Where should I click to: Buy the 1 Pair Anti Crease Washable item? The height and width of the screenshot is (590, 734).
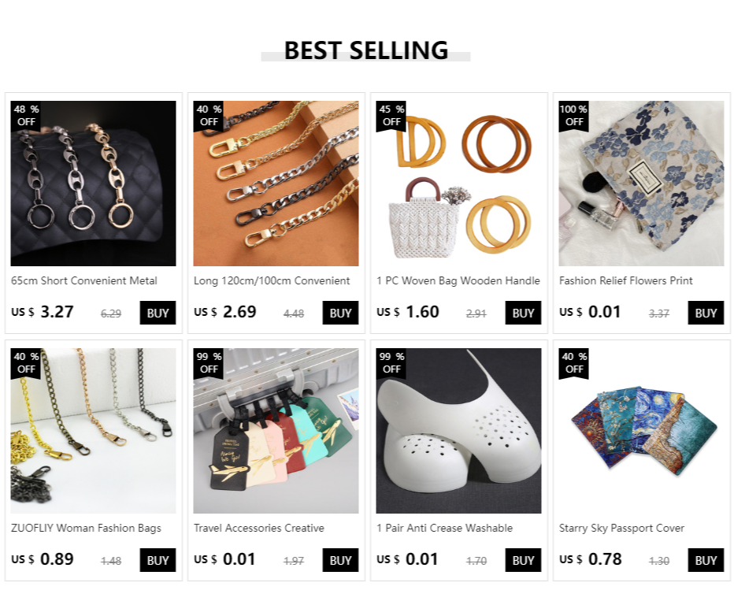click(523, 560)
